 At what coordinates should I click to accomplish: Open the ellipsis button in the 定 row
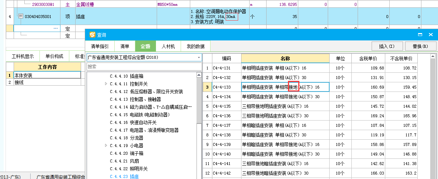tap(56, 28)
